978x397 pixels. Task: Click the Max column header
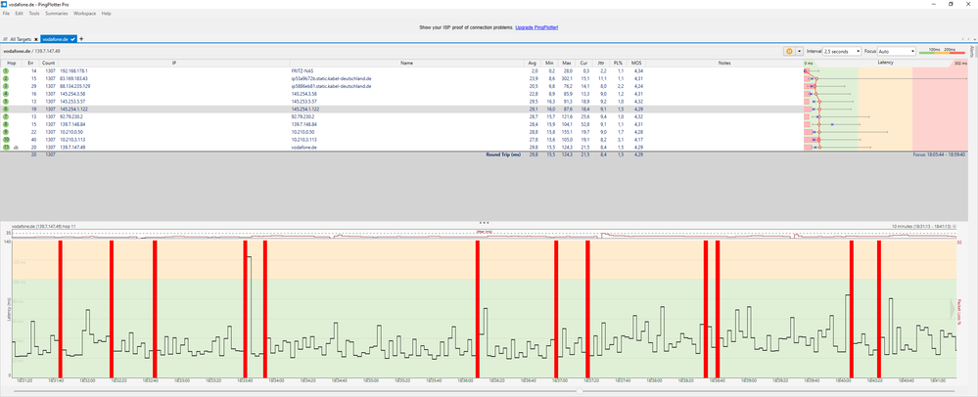point(567,63)
